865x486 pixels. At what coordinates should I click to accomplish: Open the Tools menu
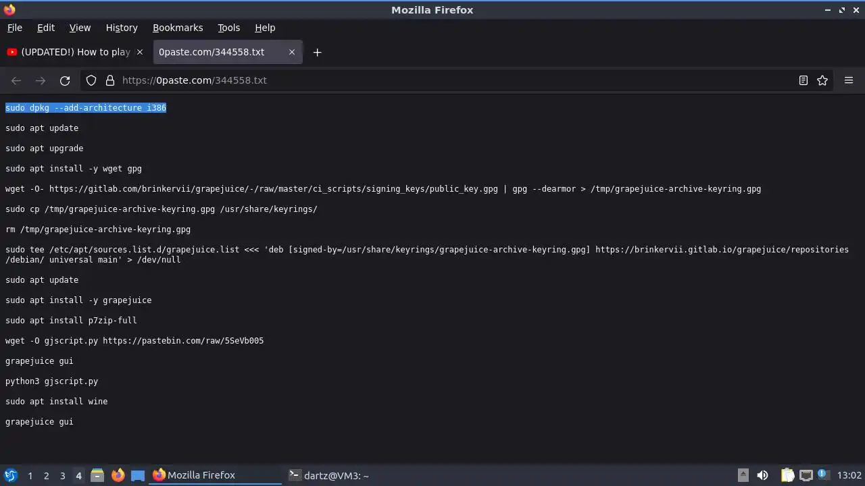[x=228, y=28]
